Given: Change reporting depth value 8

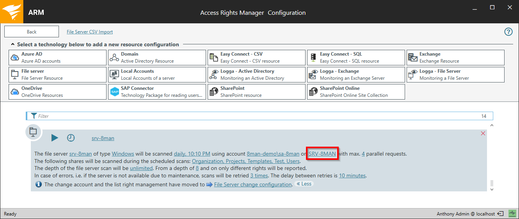Looking at the screenshot, I should pos(197,168).
